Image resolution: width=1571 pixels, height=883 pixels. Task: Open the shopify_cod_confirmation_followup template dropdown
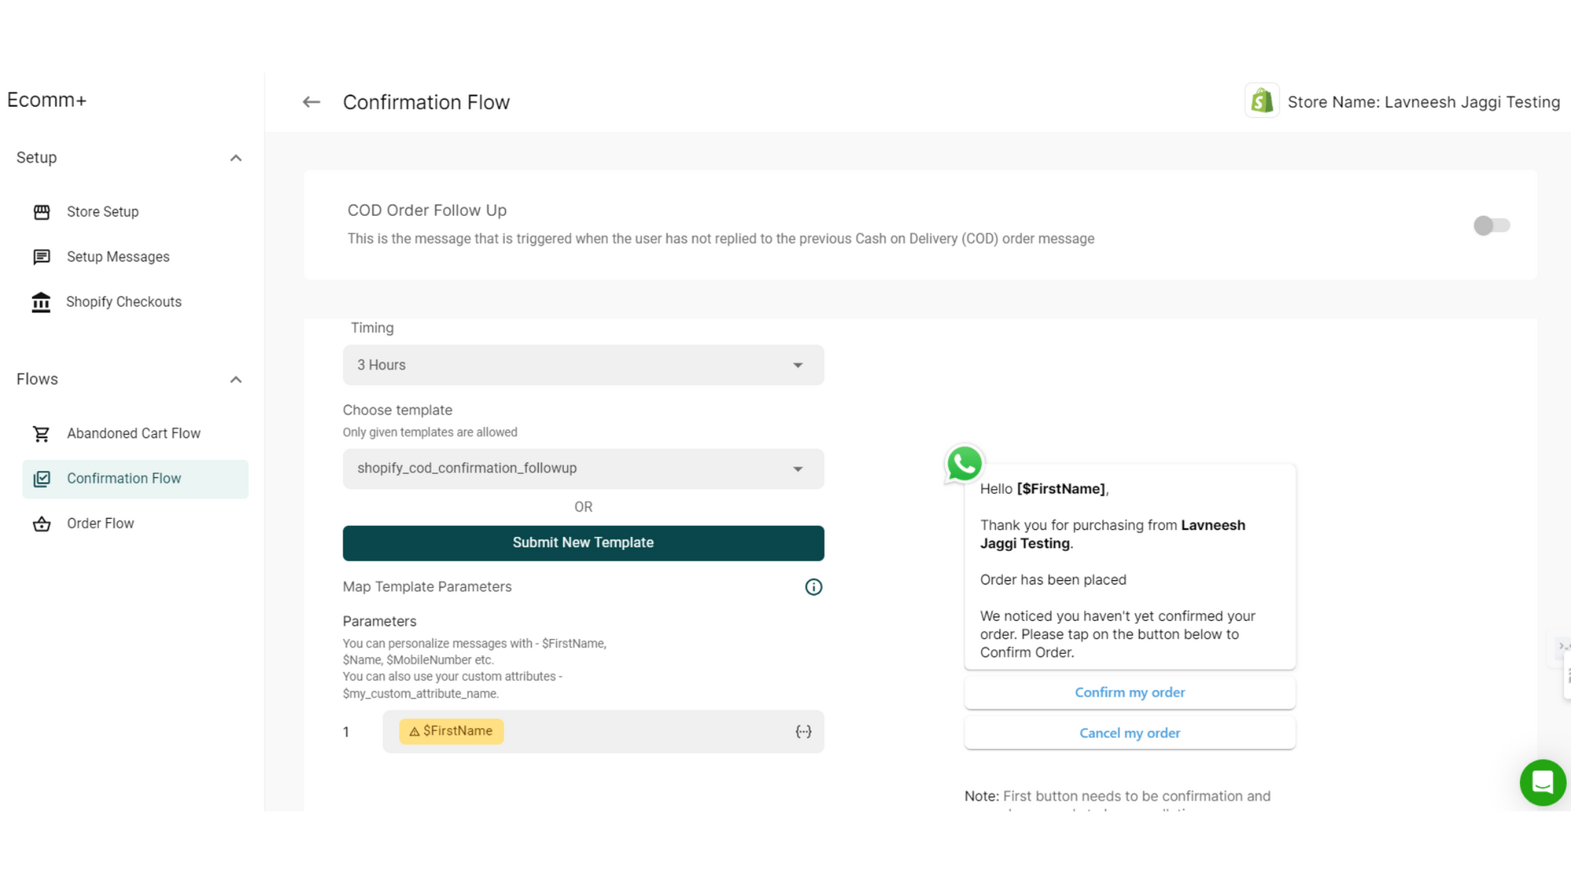pos(583,469)
